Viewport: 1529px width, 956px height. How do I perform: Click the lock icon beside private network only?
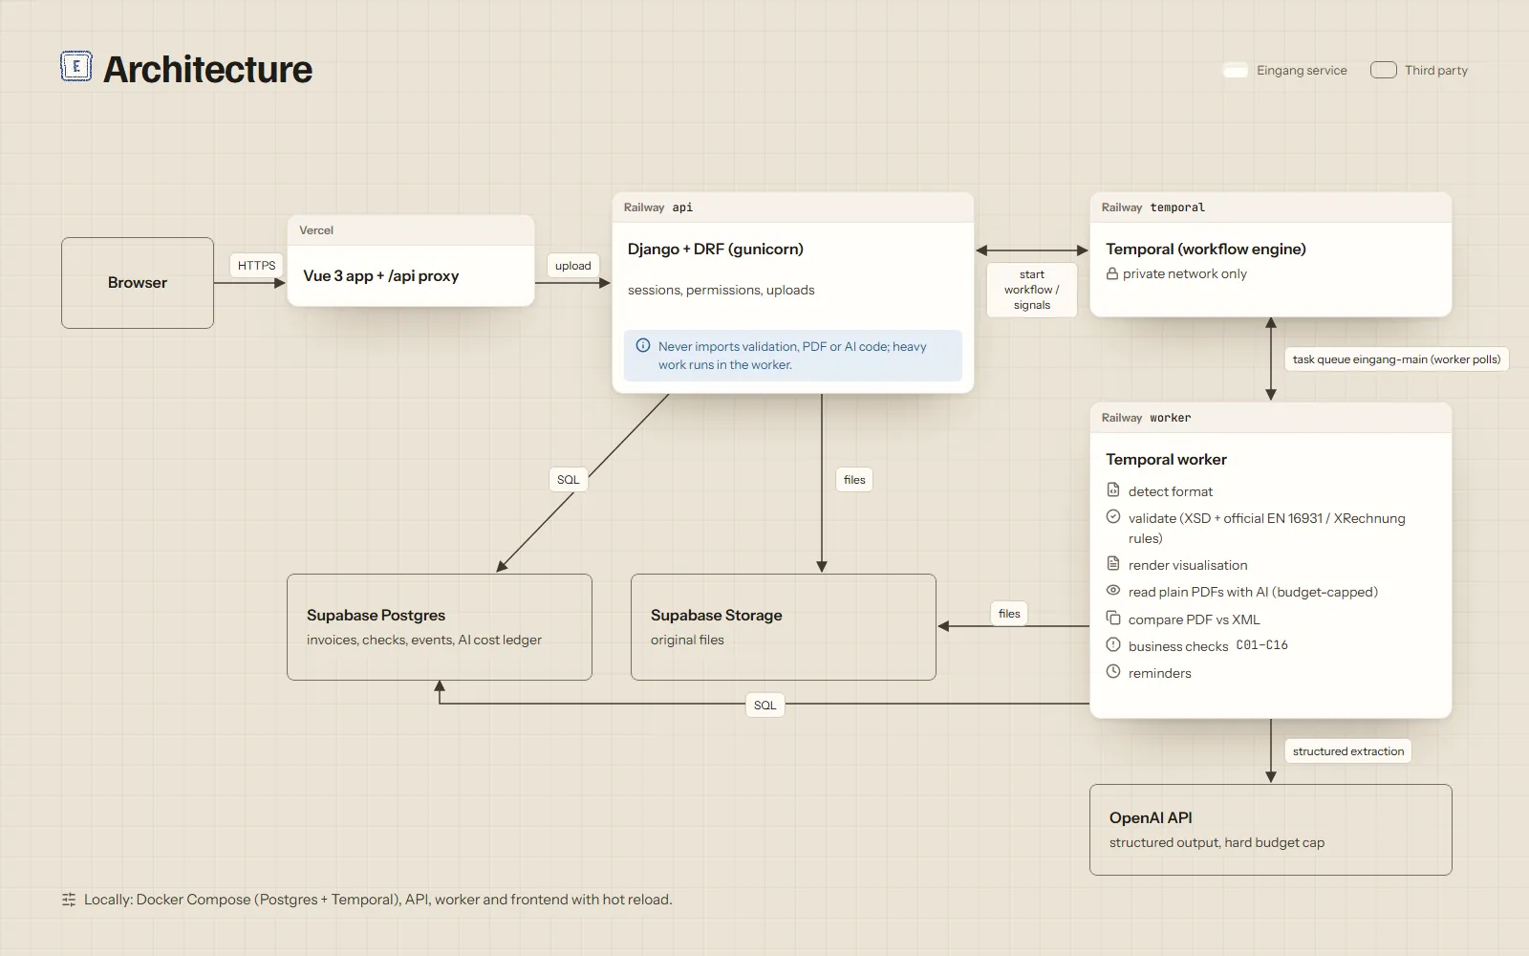pos(1112,273)
